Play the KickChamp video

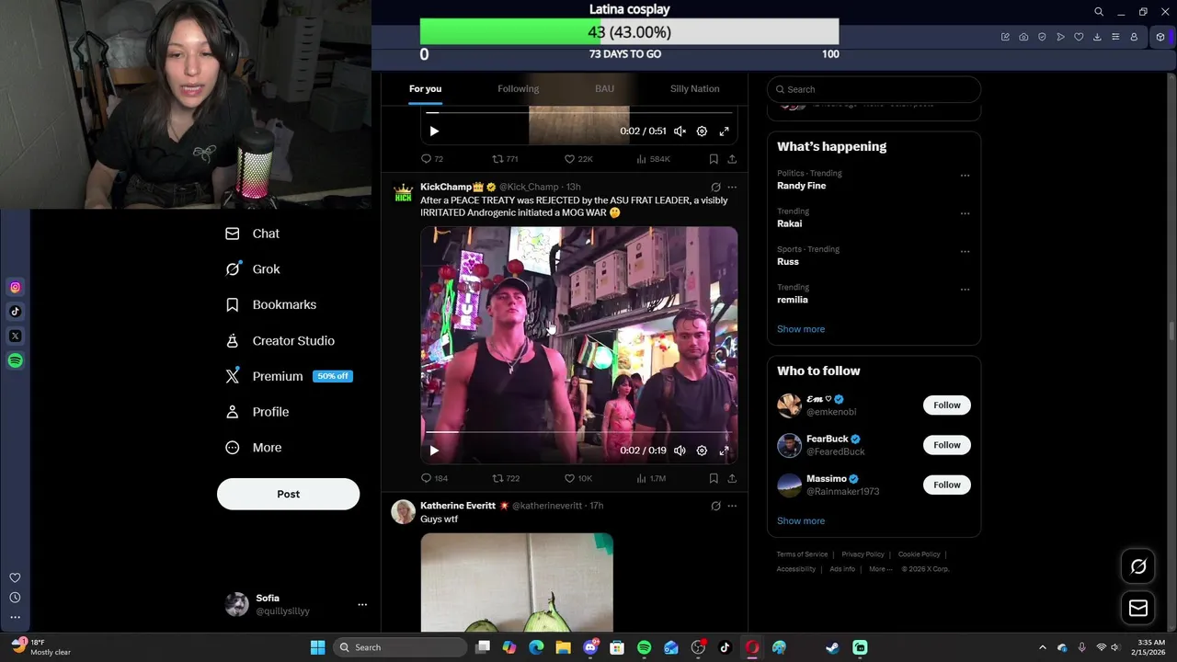(434, 451)
